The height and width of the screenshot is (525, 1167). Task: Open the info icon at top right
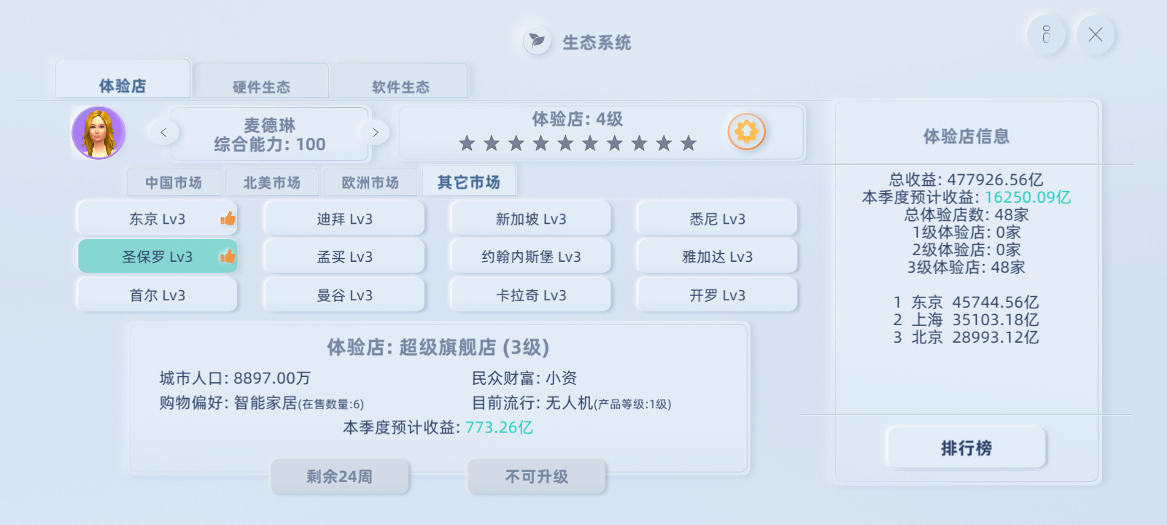(1046, 34)
